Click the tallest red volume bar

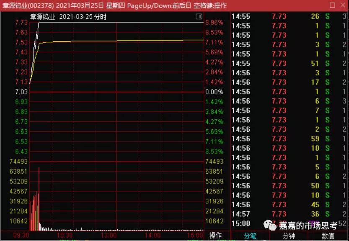click(39, 199)
